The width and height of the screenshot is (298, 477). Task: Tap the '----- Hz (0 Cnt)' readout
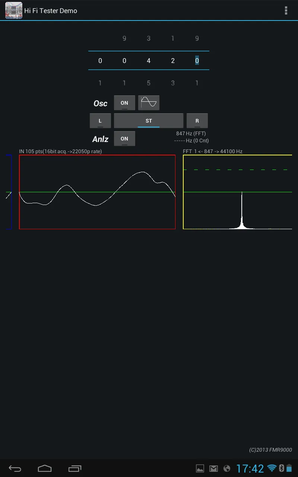coord(191,140)
